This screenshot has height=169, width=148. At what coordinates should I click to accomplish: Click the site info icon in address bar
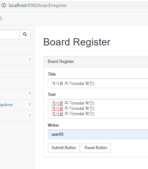[4, 5]
